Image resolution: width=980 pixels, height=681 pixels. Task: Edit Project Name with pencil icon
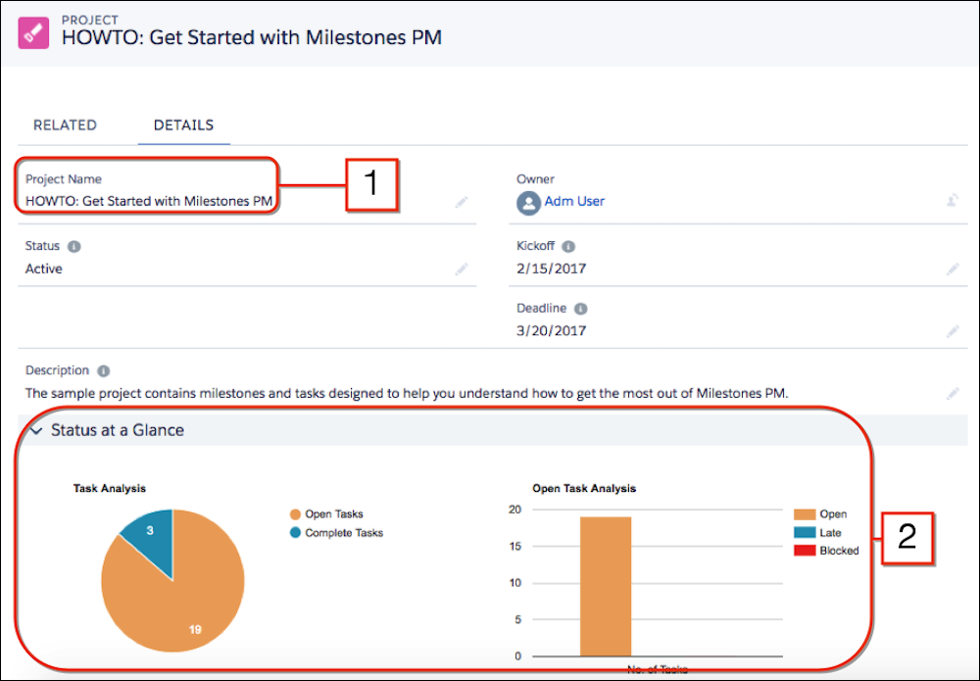click(462, 202)
